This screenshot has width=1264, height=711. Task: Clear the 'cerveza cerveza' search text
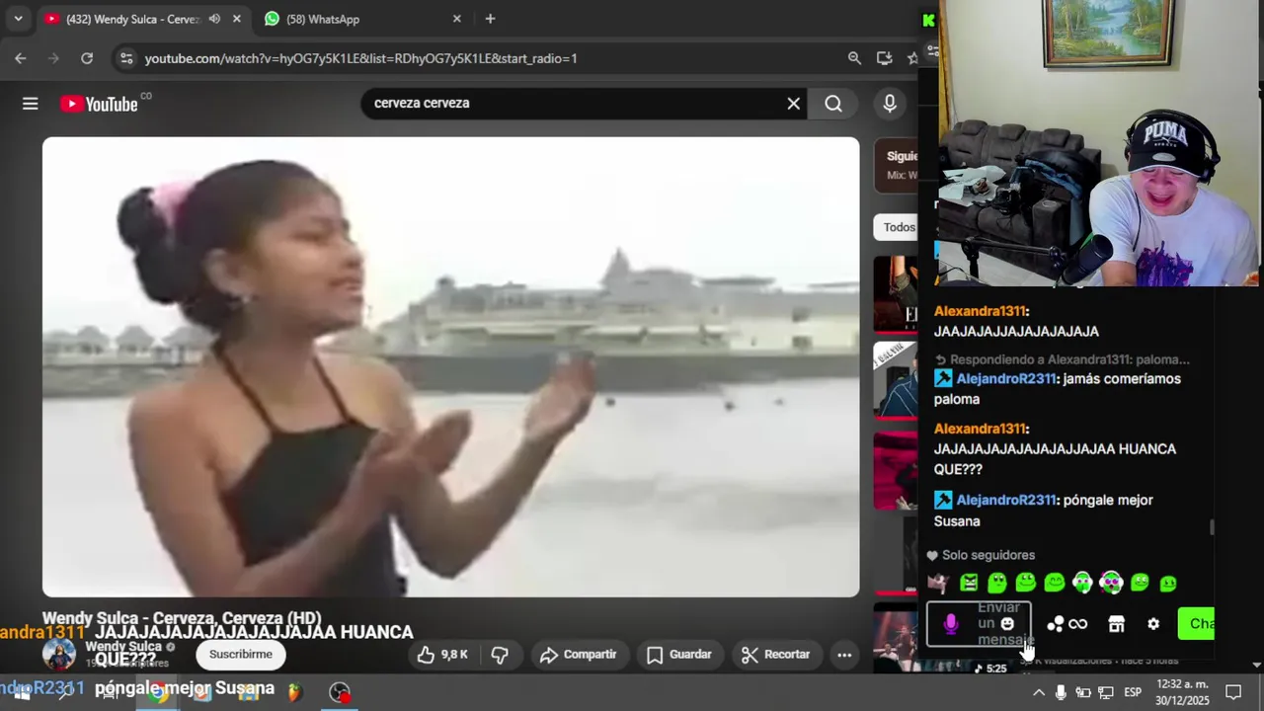tap(793, 104)
